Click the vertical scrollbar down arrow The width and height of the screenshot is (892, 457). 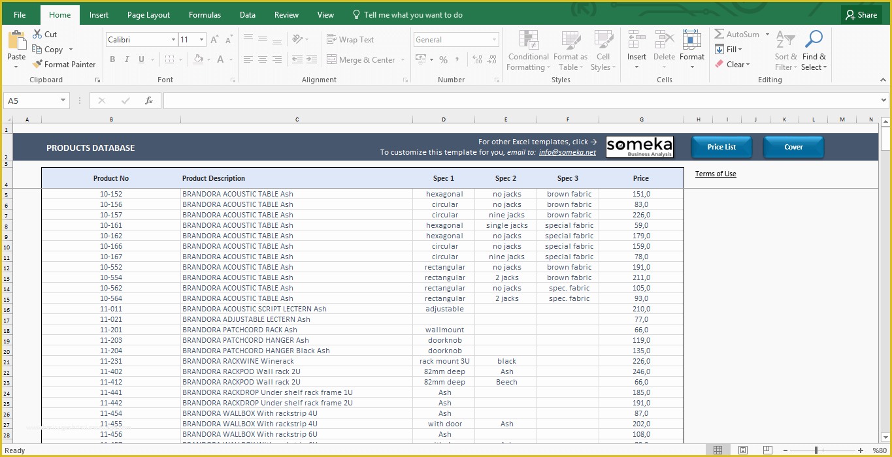885,438
